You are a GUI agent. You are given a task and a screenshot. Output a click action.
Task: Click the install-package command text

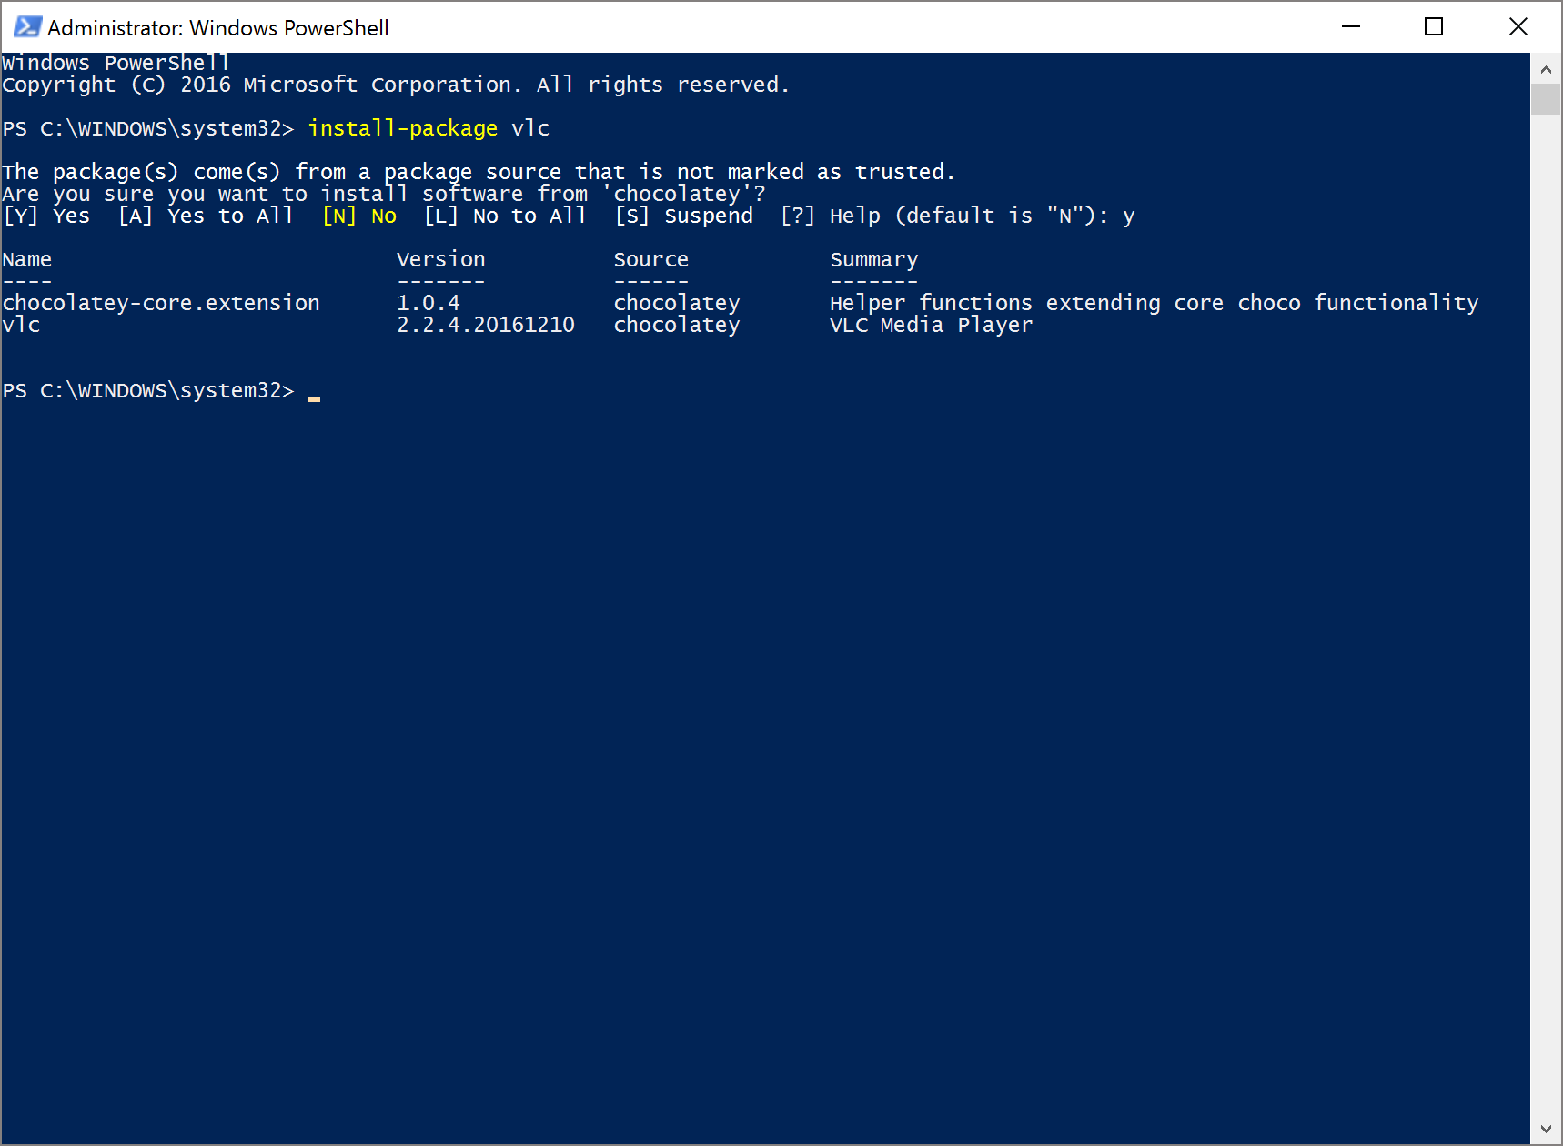[402, 128]
